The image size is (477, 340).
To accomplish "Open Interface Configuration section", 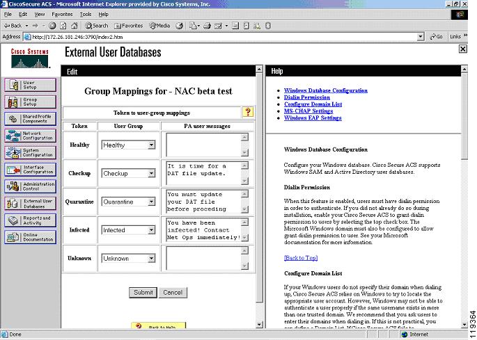I will click(31, 170).
